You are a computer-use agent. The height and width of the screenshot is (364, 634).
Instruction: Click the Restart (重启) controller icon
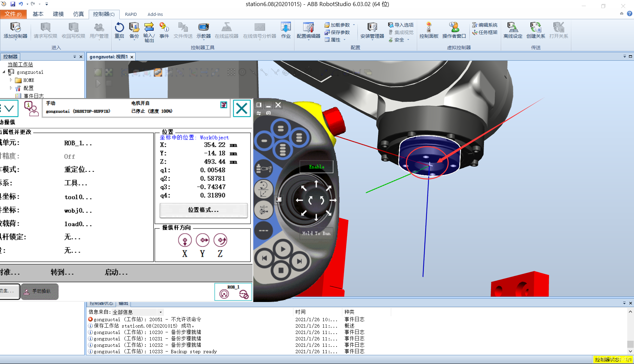point(119,30)
